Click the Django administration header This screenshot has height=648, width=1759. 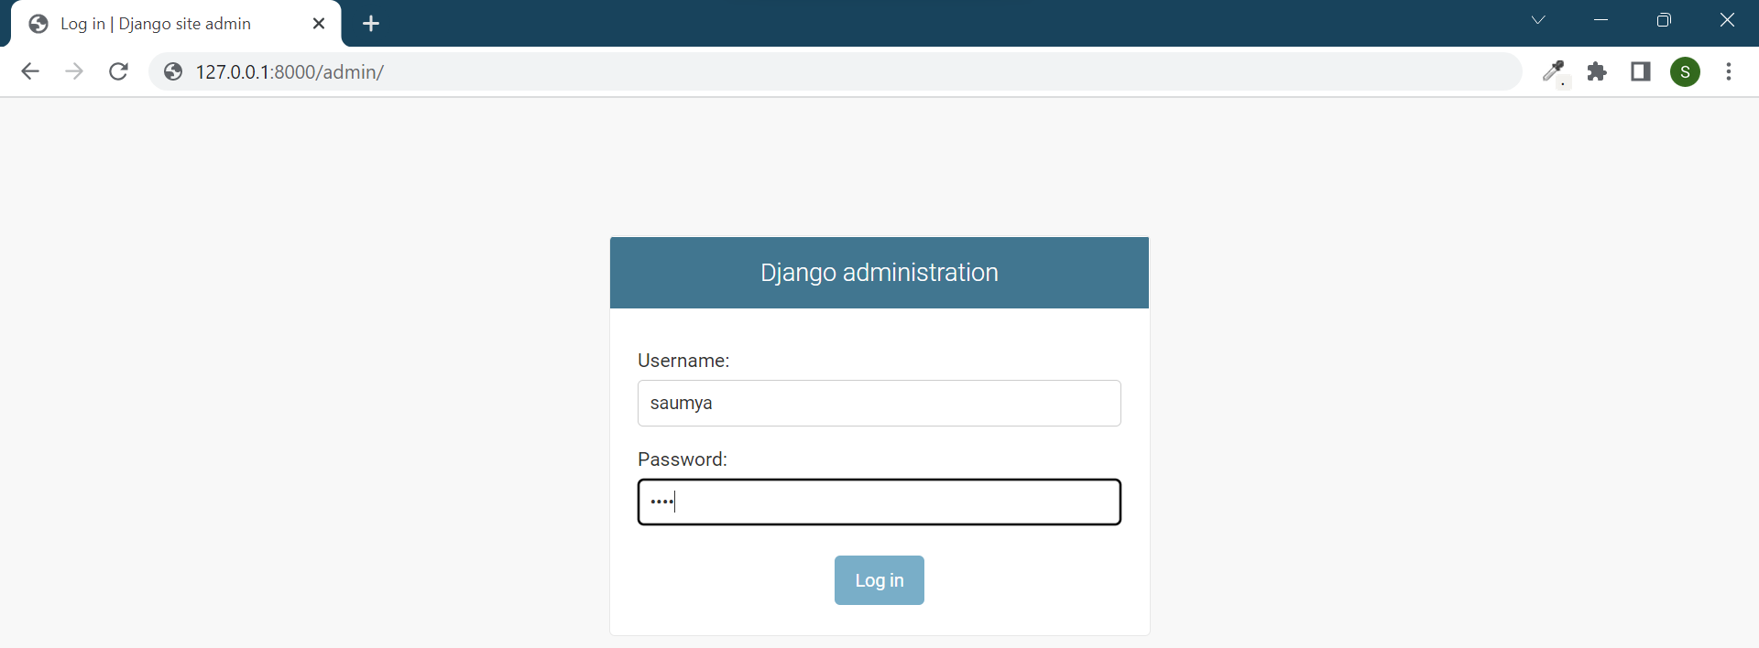(879, 273)
